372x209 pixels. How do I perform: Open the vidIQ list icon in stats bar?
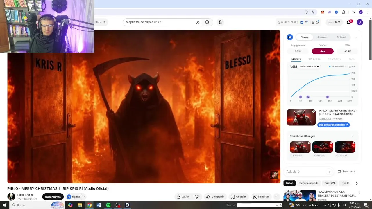click(306, 22)
